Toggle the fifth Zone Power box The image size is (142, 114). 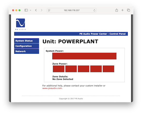[108, 69]
